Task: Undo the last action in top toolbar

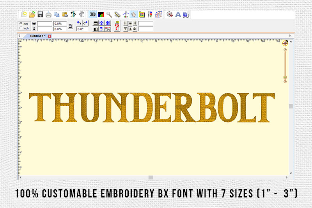Action: (x=73, y=14)
